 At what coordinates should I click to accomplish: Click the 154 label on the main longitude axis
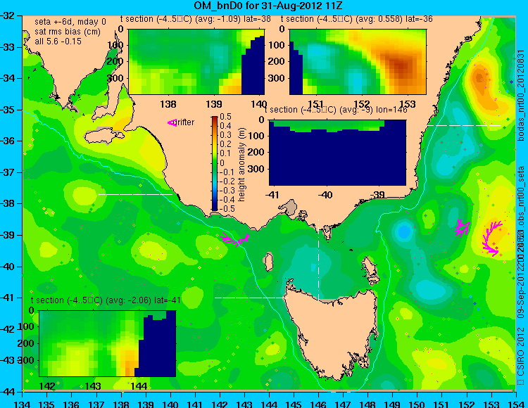pos(515,404)
